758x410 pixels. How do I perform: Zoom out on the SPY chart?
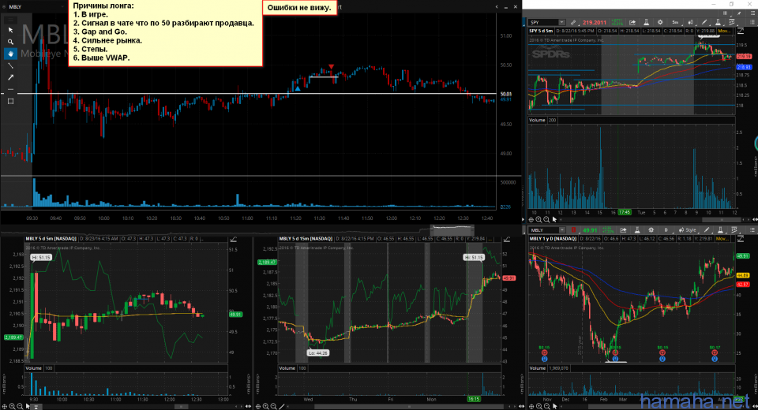coord(546,219)
